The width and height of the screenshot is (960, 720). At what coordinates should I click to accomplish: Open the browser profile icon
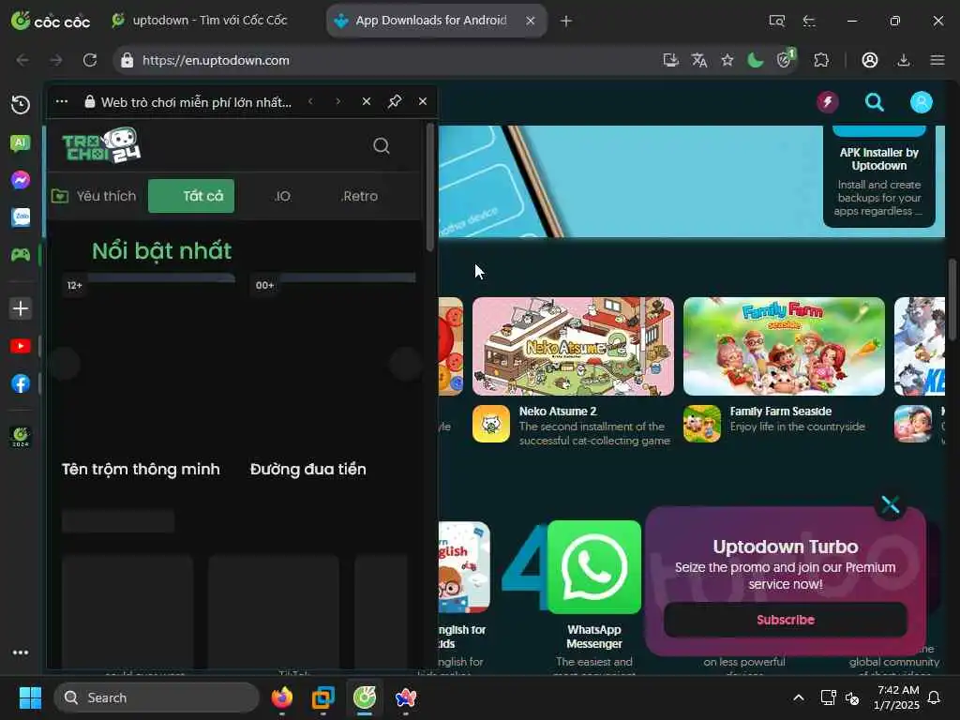point(869,60)
